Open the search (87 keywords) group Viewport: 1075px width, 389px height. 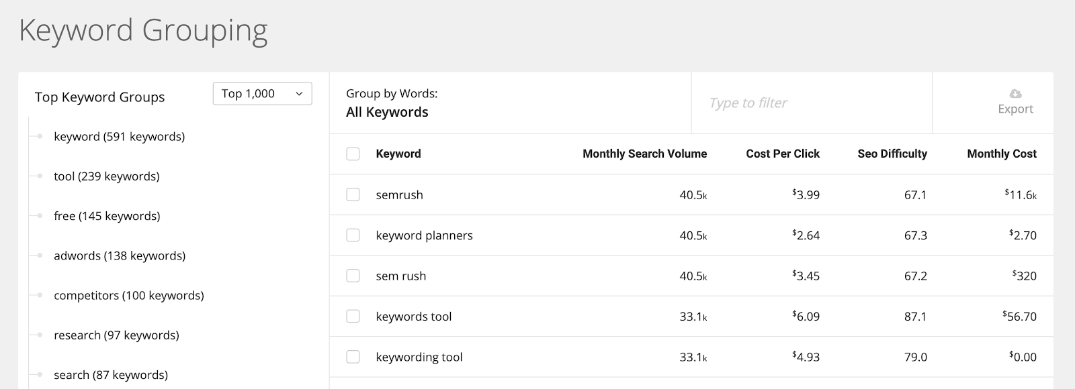click(x=111, y=375)
